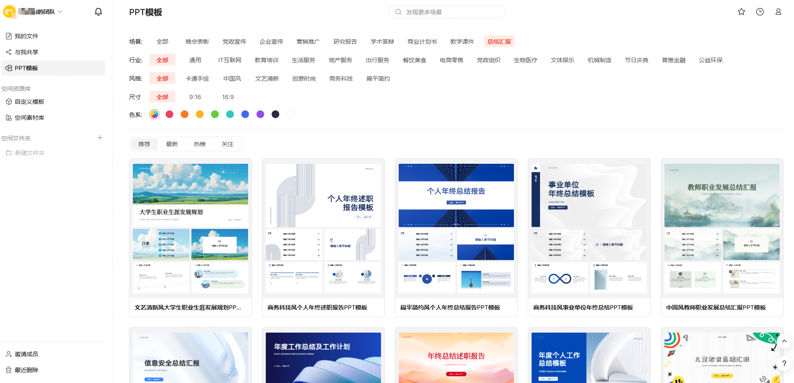The width and height of the screenshot is (794, 383).
Task: Filter by red color swatch
Action: pos(169,114)
